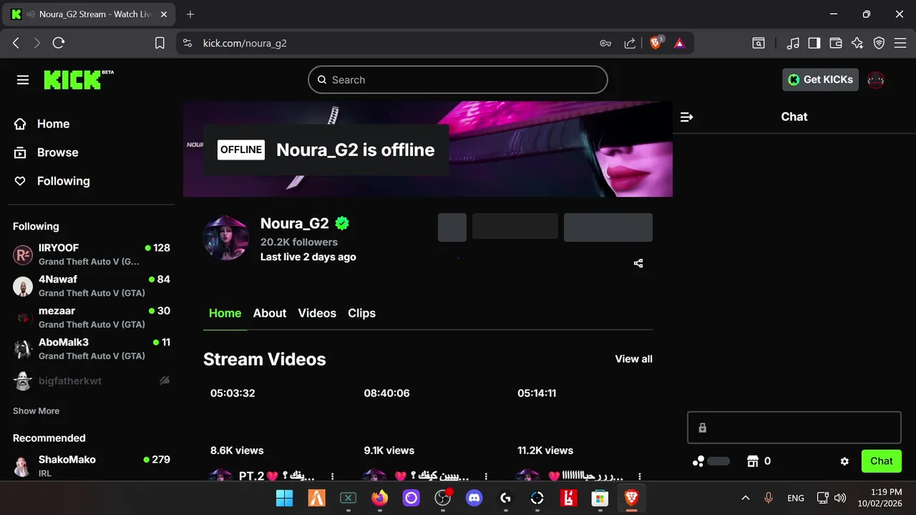916x515 pixels.
Task: Open the share icon under the profile
Action: point(638,263)
